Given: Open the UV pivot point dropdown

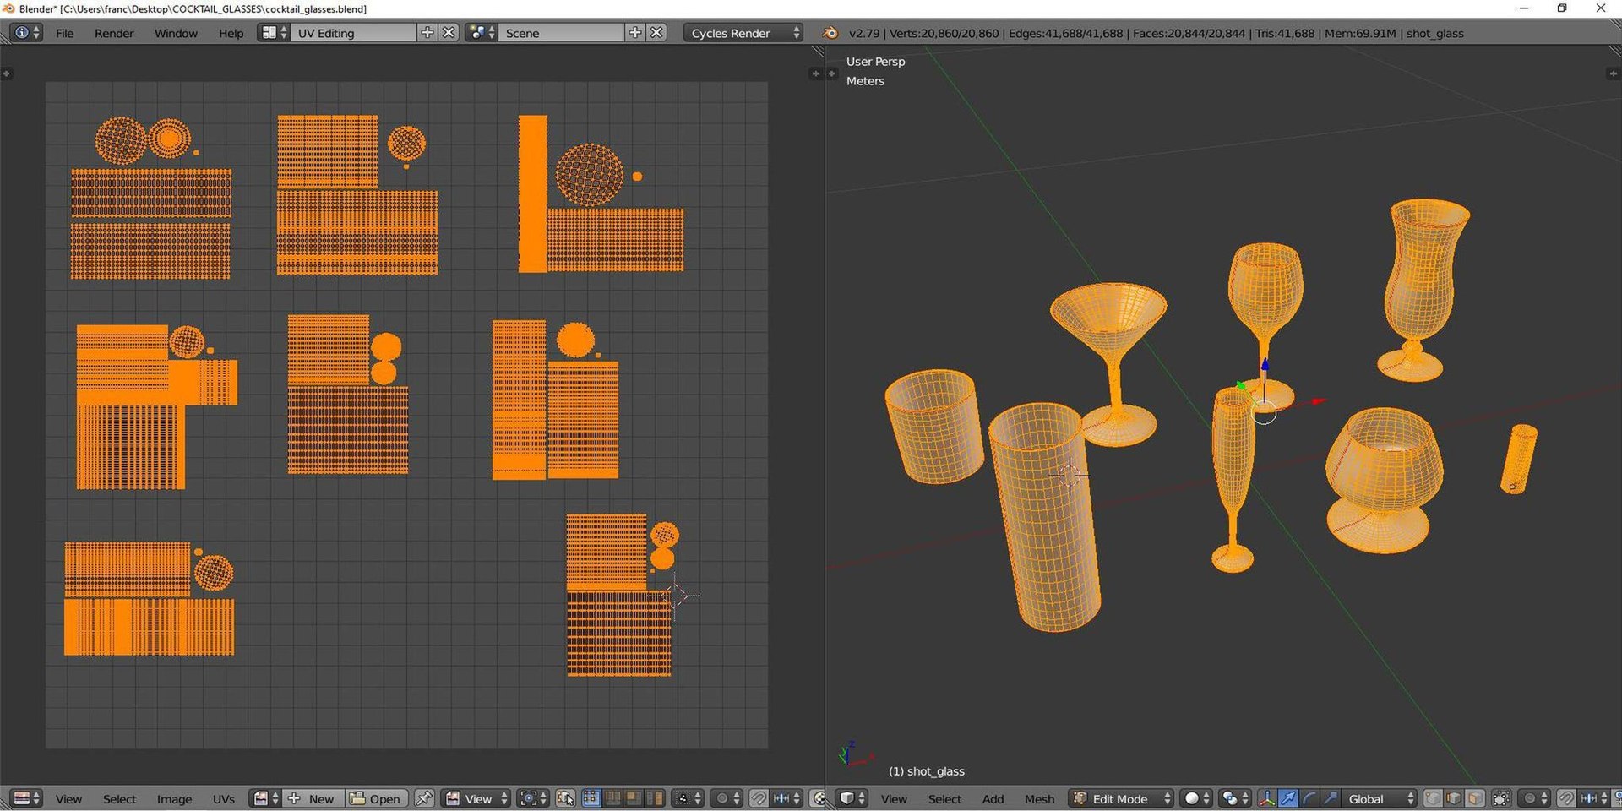Looking at the screenshot, I should pyautogui.click(x=533, y=798).
